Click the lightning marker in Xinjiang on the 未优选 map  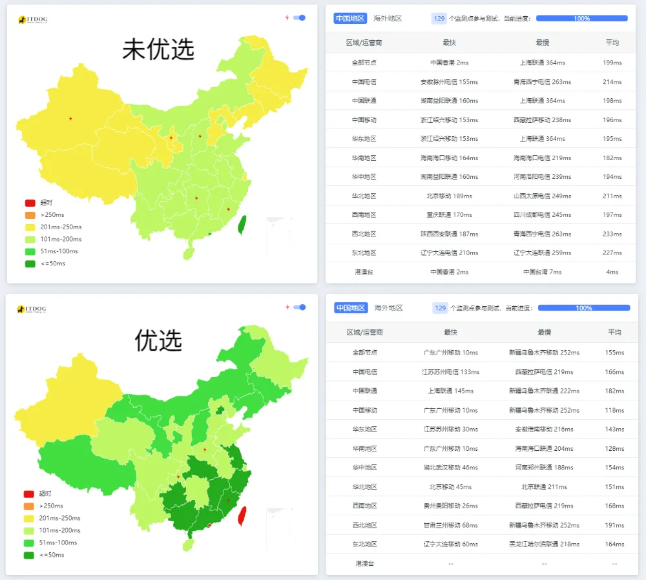(x=70, y=118)
